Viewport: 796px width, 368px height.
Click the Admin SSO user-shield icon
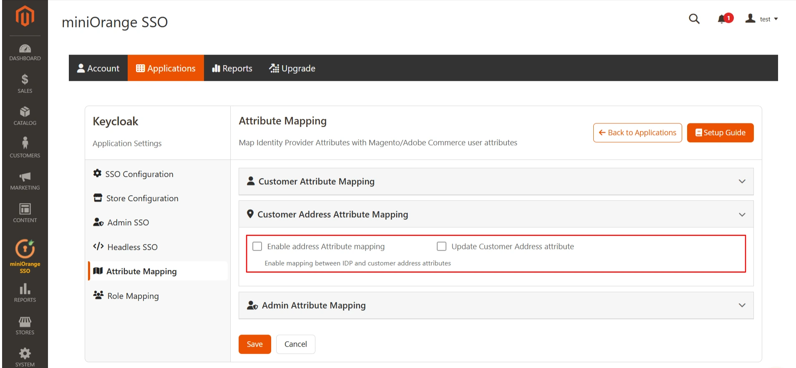(98, 222)
